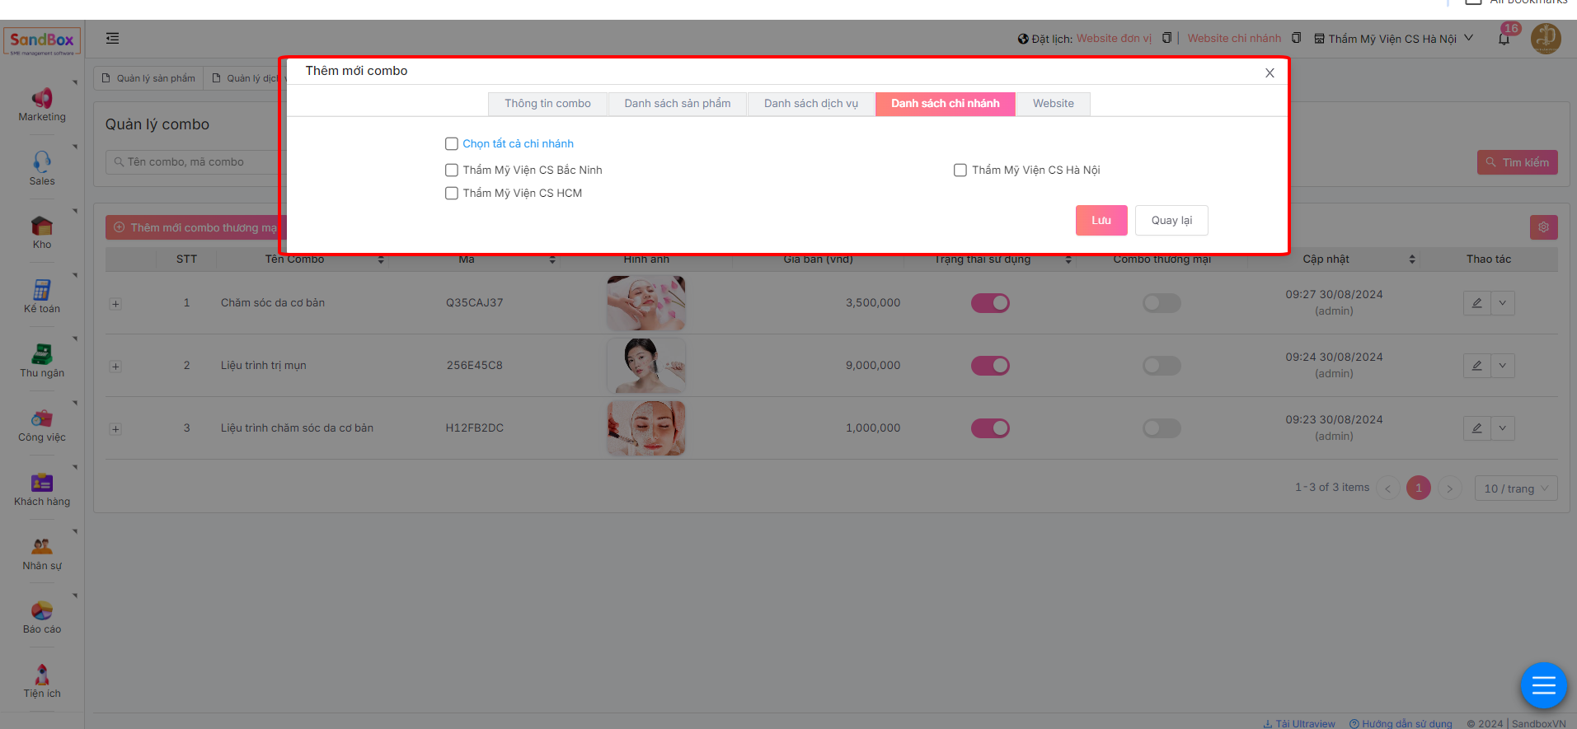Expand row 1 Chăm sóc da cơ bản
1577x729 pixels.
point(115,304)
